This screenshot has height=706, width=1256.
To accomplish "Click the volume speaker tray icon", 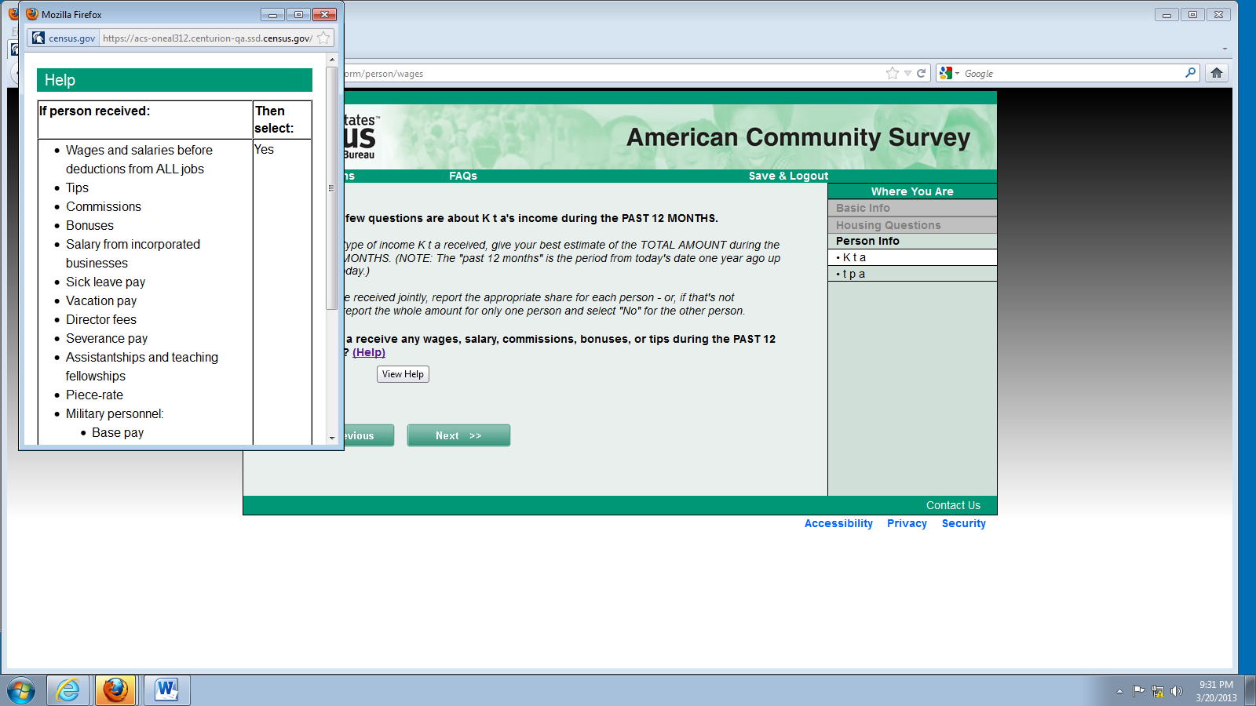I will click(1176, 691).
